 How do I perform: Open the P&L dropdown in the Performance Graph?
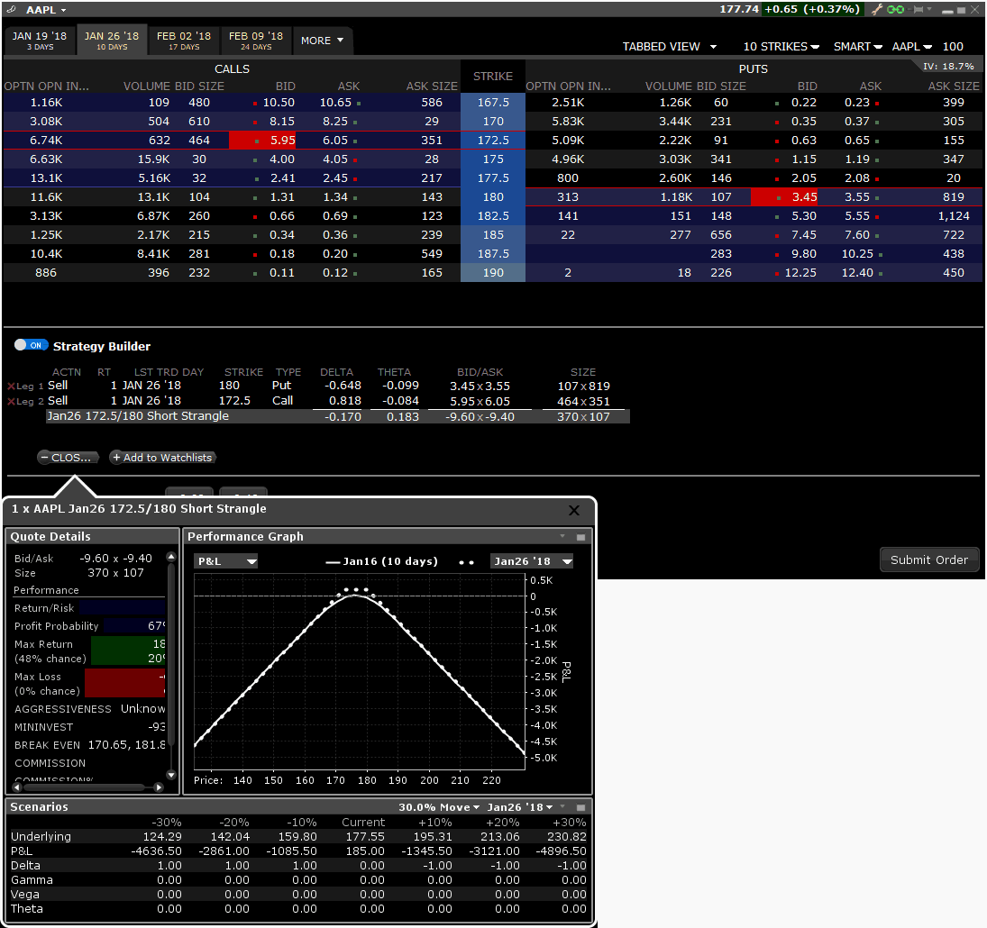[x=224, y=560]
